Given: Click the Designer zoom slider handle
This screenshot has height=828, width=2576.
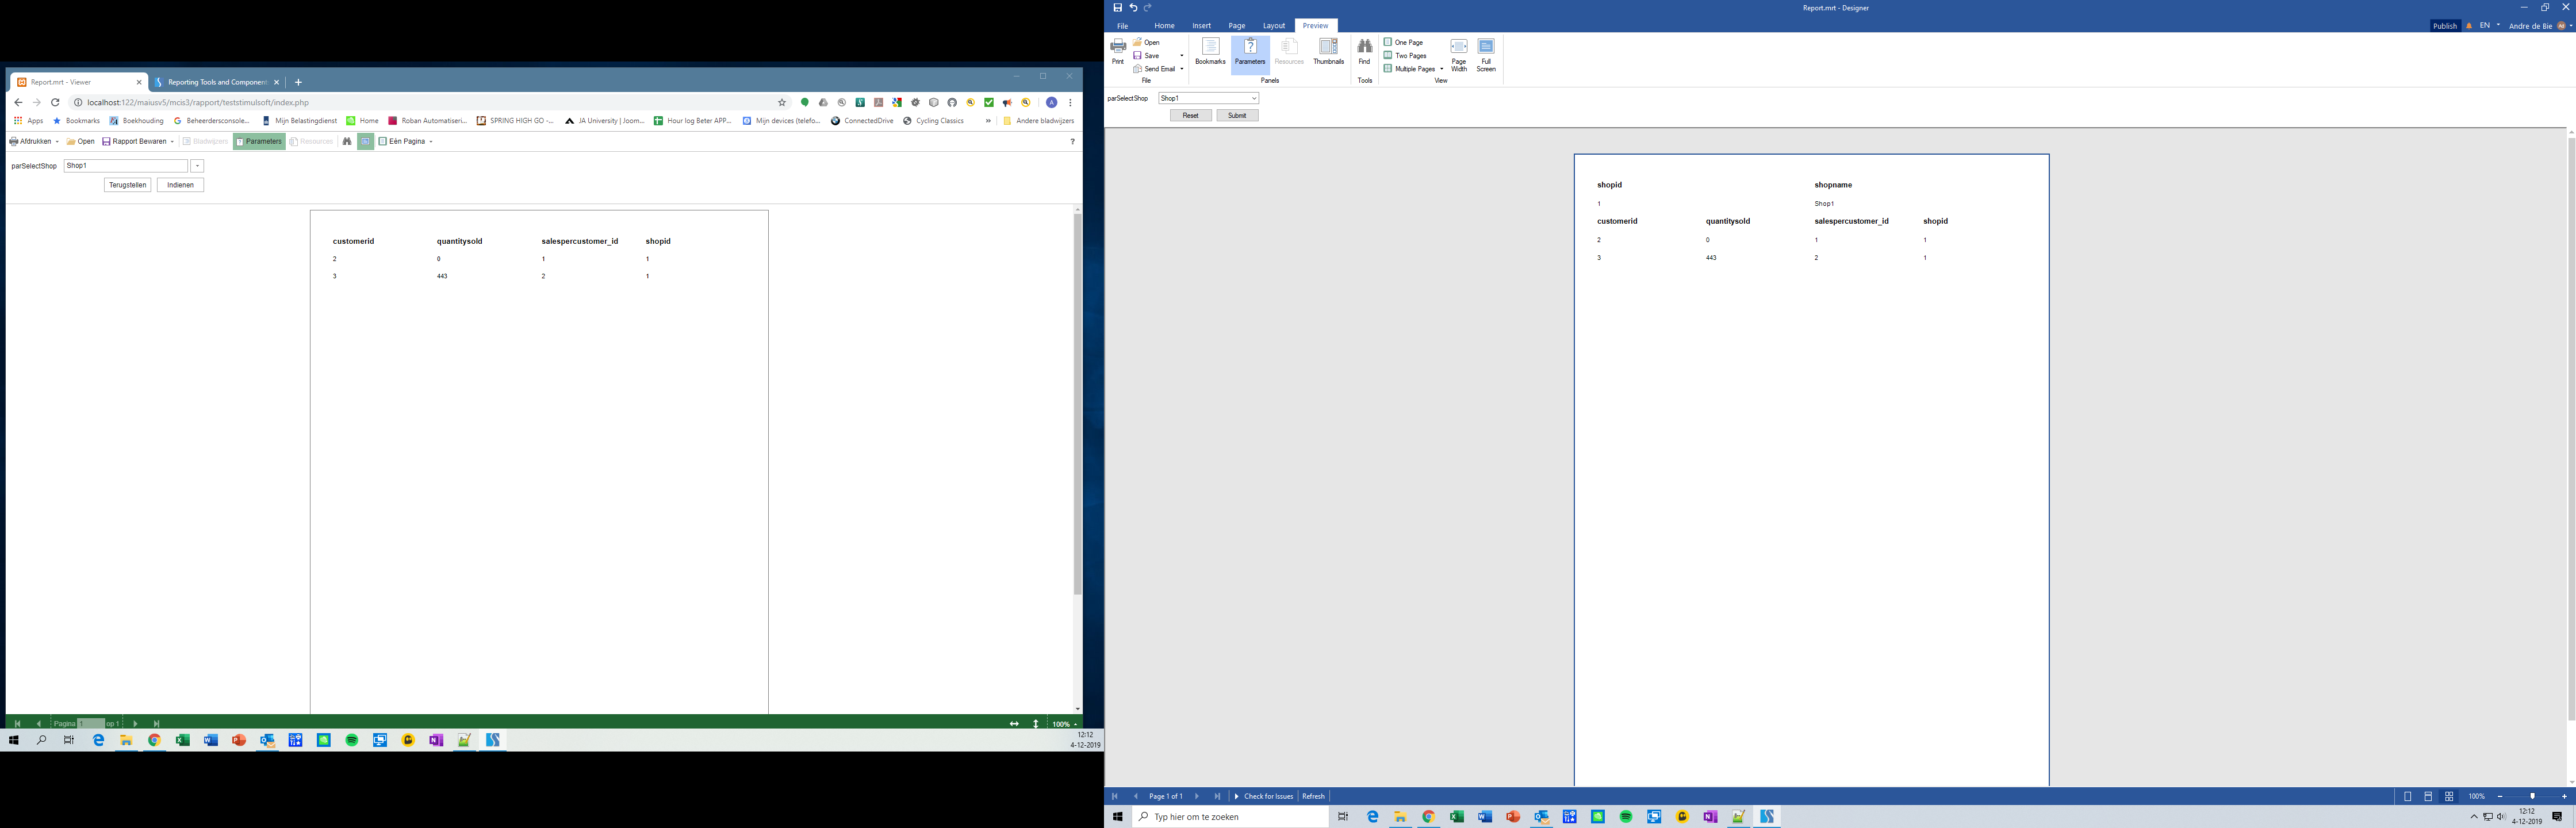Looking at the screenshot, I should click(2533, 796).
